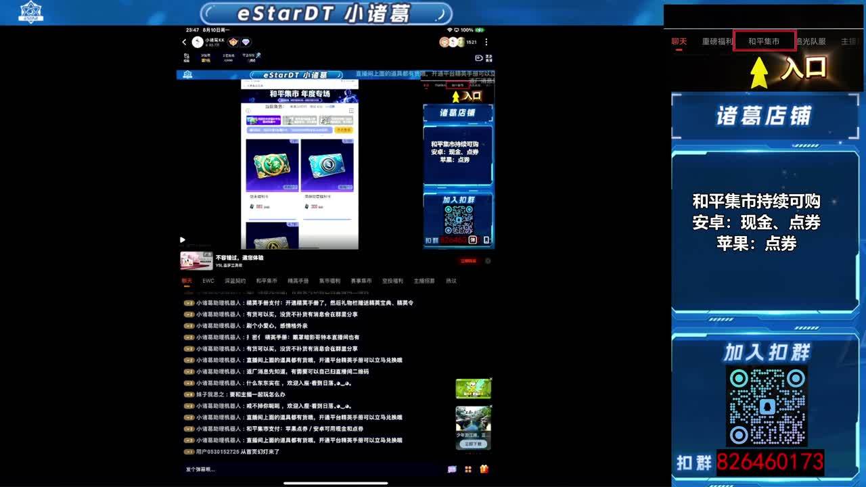Click the 小诸葛KK streamer name

point(215,40)
